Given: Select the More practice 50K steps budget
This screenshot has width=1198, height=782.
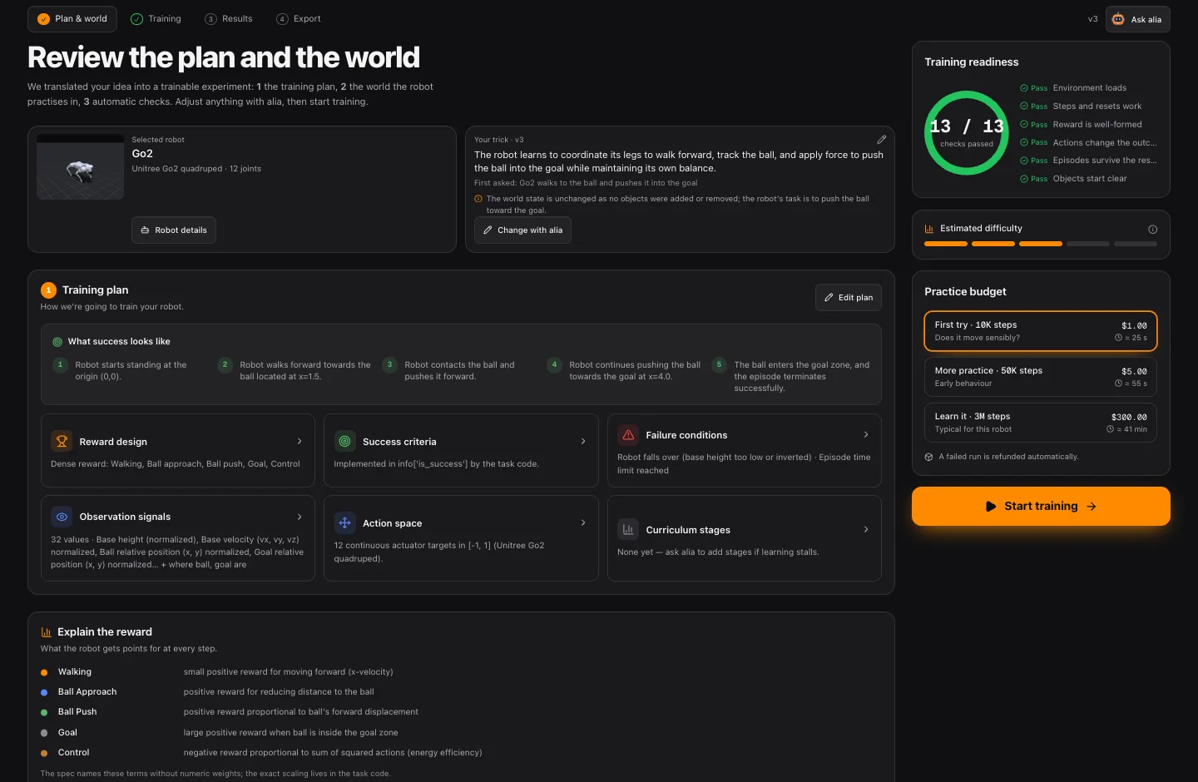Looking at the screenshot, I should pos(1041,377).
